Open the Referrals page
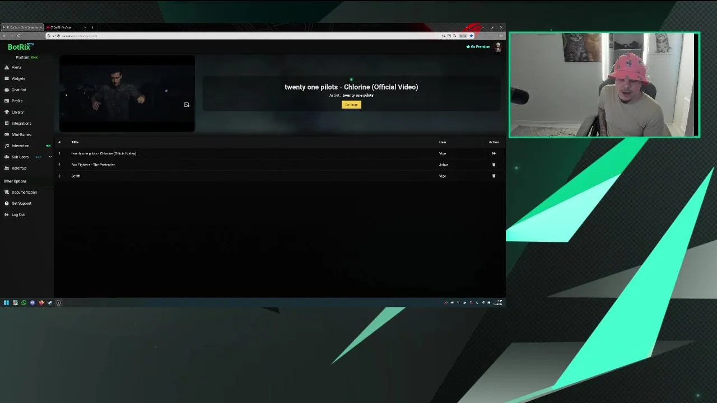Image resolution: width=717 pixels, height=403 pixels. click(x=19, y=168)
